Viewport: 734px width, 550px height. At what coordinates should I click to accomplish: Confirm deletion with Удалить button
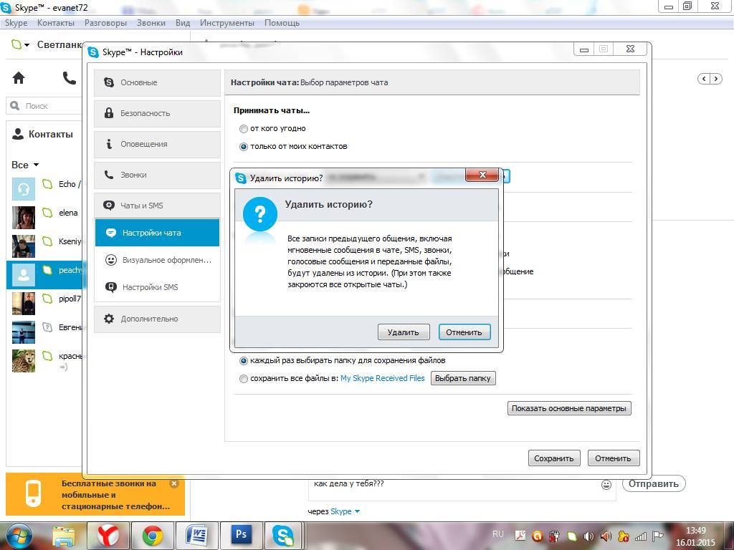click(x=403, y=332)
